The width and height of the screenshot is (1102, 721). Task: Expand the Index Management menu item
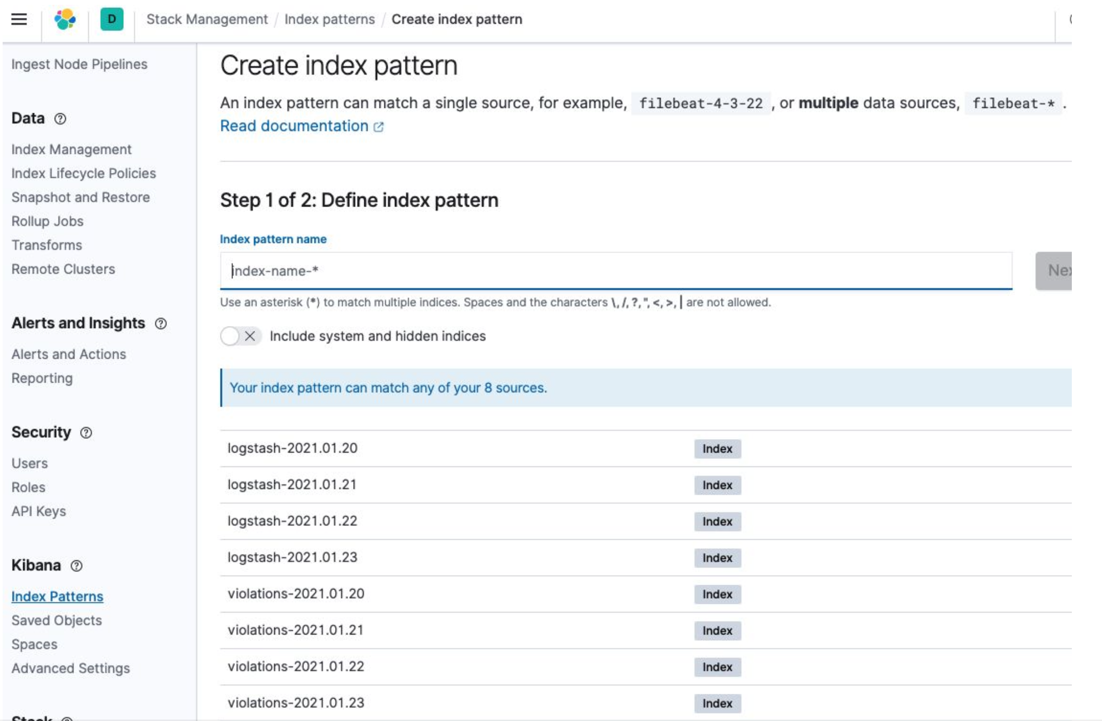coord(72,149)
